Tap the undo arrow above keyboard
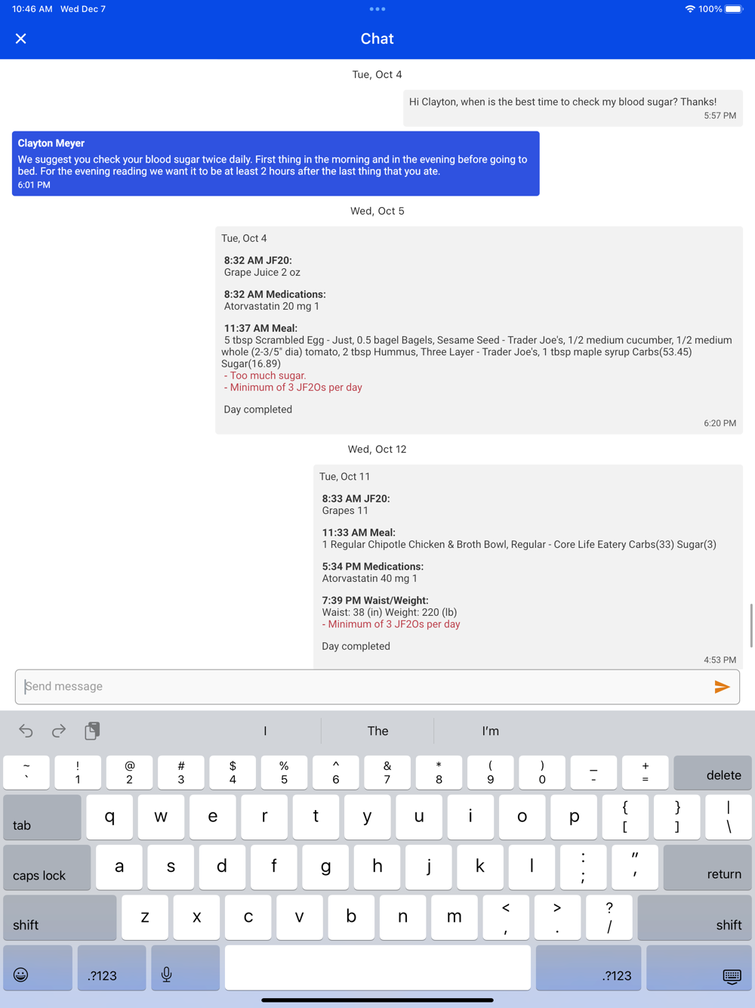 pyautogui.click(x=26, y=731)
